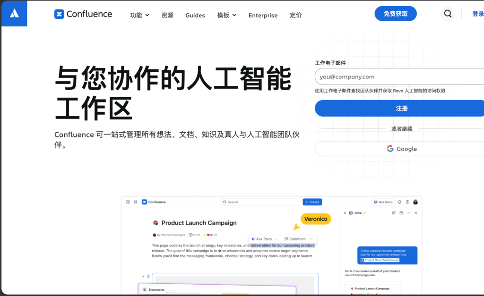Click the search magnifier inside demo search box
Screen dimensions: 484x296
click(x=225, y=202)
